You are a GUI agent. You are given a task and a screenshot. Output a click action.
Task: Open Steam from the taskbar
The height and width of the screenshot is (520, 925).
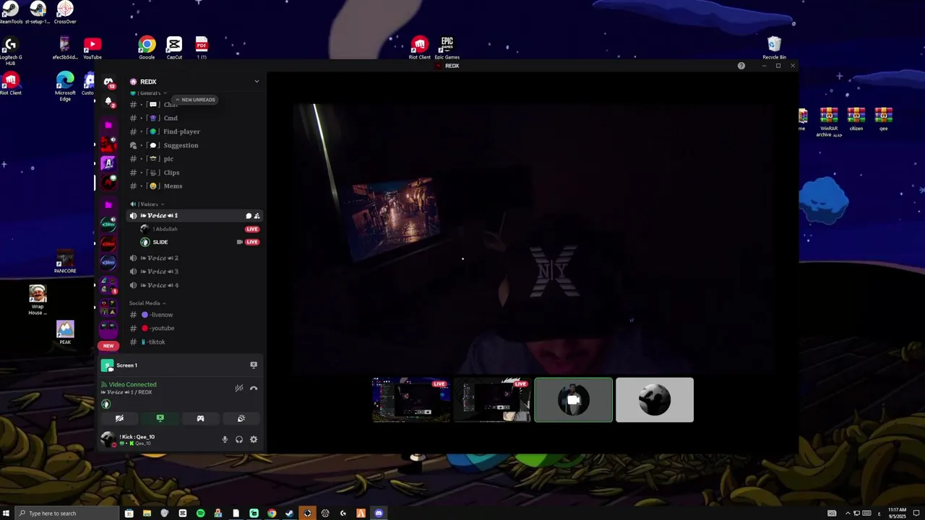pos(290,513)
